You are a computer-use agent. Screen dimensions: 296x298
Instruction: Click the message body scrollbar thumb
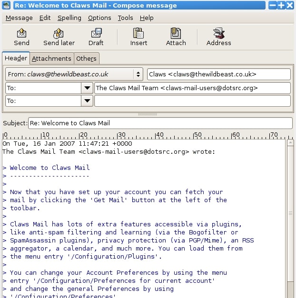pos(290,214)
